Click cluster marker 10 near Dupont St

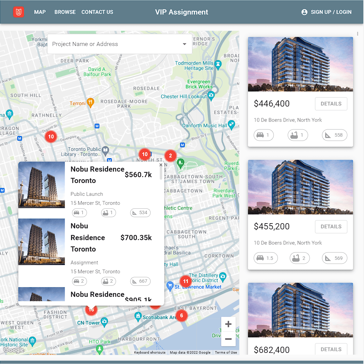click(51, 136)
